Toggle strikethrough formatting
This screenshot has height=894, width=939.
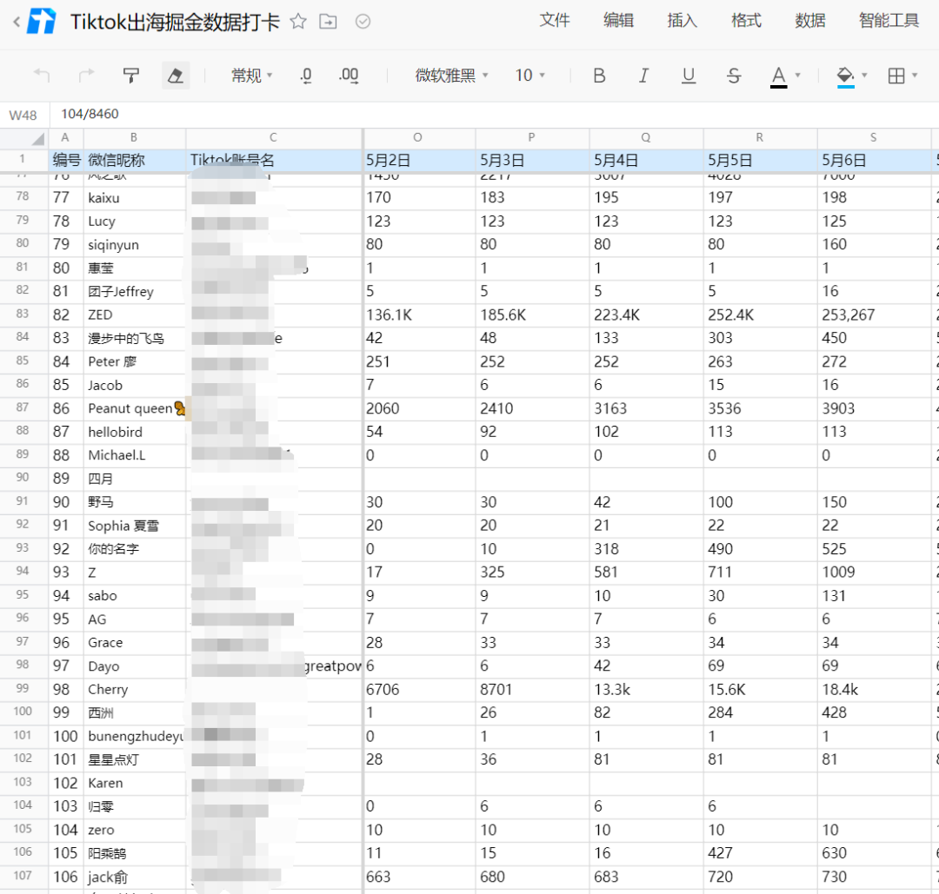[734, 76]
